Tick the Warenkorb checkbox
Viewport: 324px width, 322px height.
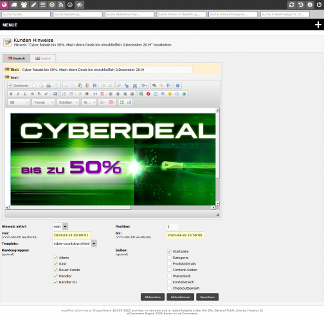pyautogui.click(x=169, y=276)
